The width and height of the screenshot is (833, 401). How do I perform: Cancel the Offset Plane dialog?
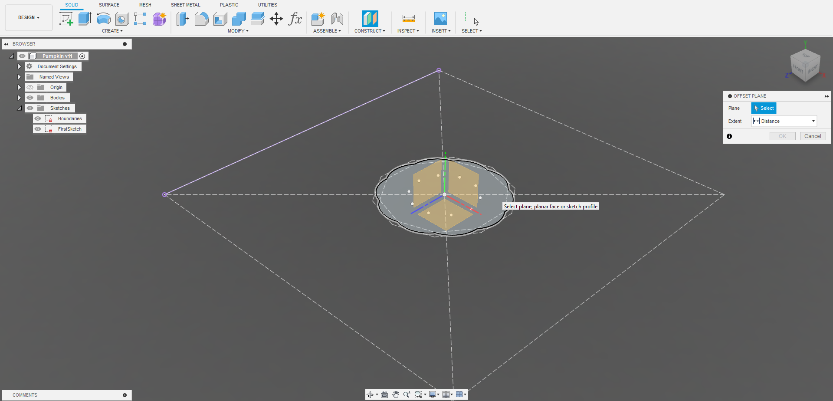pos(813,136)
